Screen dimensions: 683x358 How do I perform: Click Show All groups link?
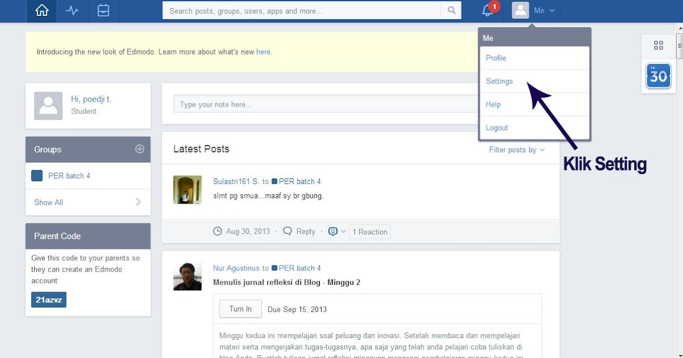coord(48,202)
